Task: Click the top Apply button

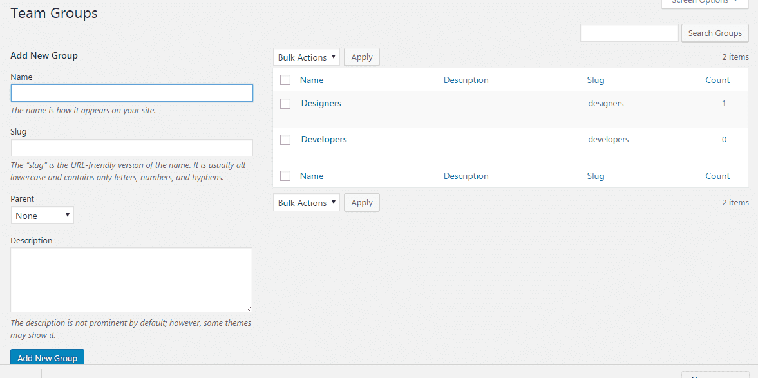Action: pyautogui.click(x=362, y=57)
